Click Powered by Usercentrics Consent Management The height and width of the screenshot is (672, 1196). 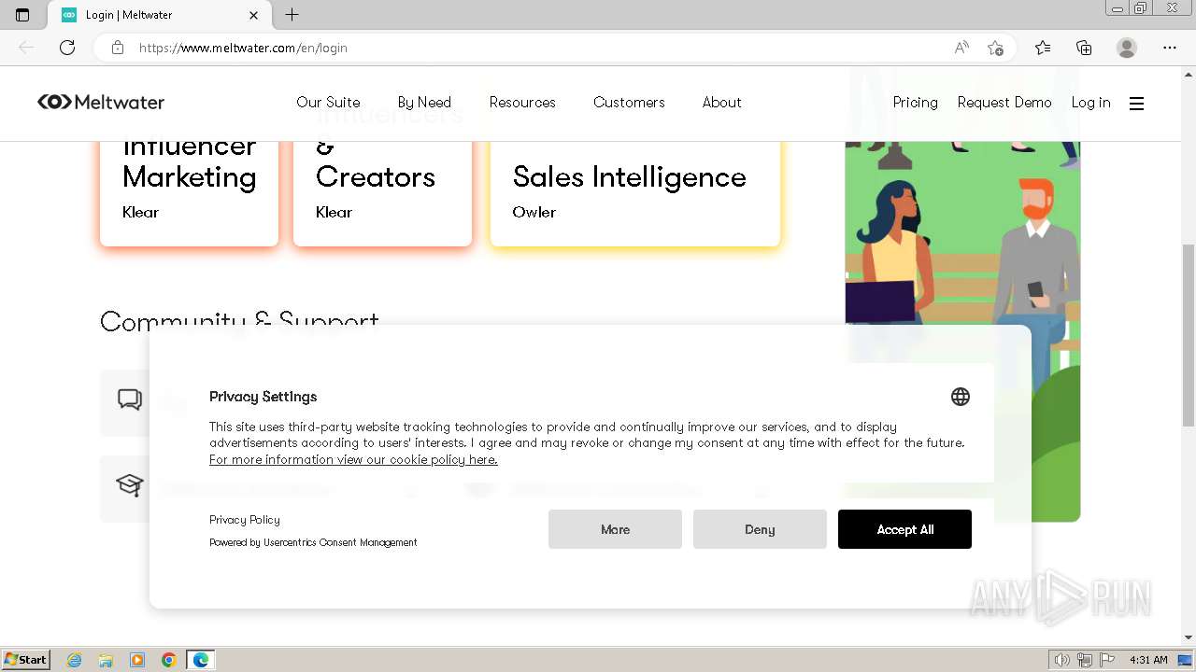(x=313, y=542)
